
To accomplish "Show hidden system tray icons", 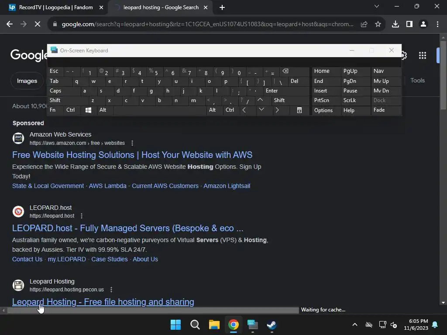I will click(355, 325).
